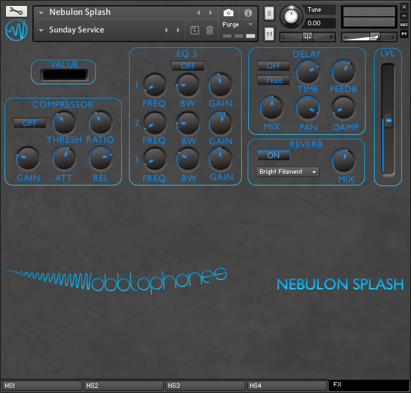Click the EQ band 3 GAIN knob
This screenshot has width=411, height=393.
point(220,159)
